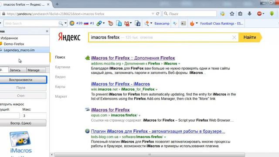Close the iMacros sidebar panel
The image size is (279, 157).
pos(47,31)
